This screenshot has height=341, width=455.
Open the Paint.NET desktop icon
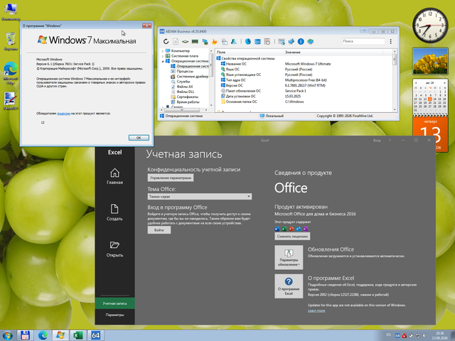click(x=11, y=101)
